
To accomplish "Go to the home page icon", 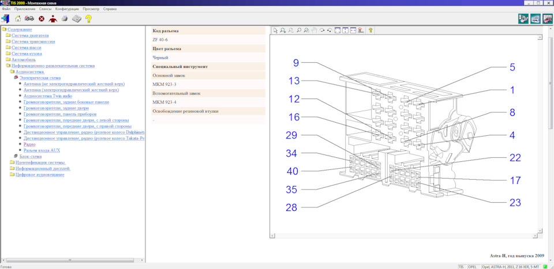I will tap(18, 18).
